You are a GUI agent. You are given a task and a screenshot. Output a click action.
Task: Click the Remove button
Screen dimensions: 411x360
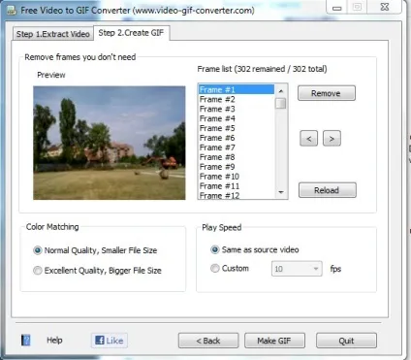click(x=327, y=93)
